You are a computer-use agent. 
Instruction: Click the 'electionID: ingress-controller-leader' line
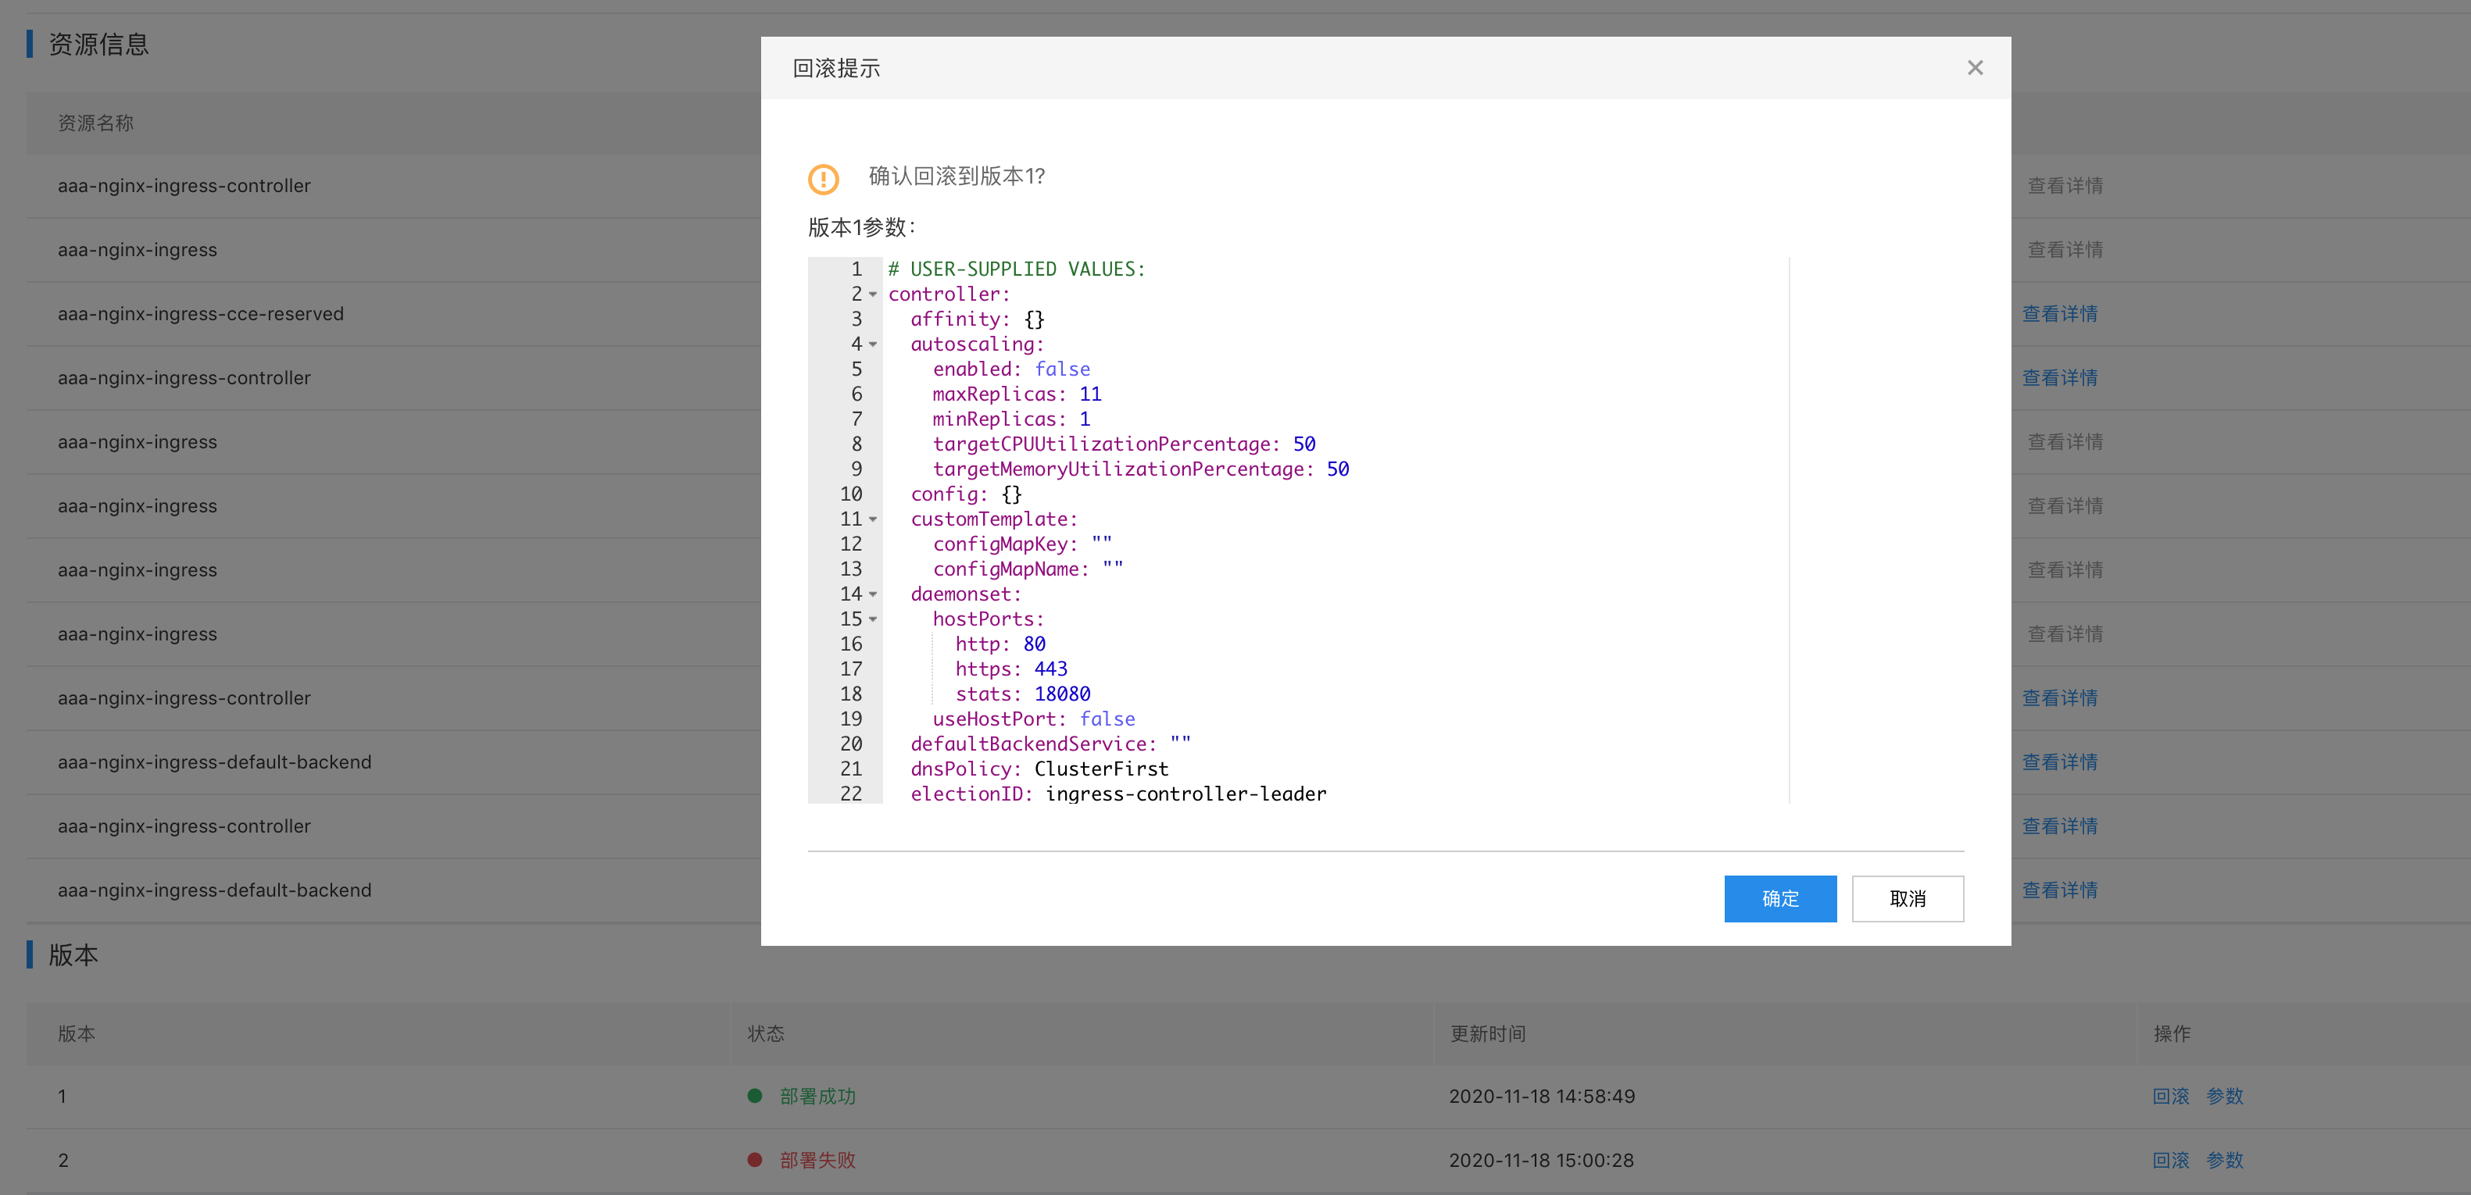1118,794
